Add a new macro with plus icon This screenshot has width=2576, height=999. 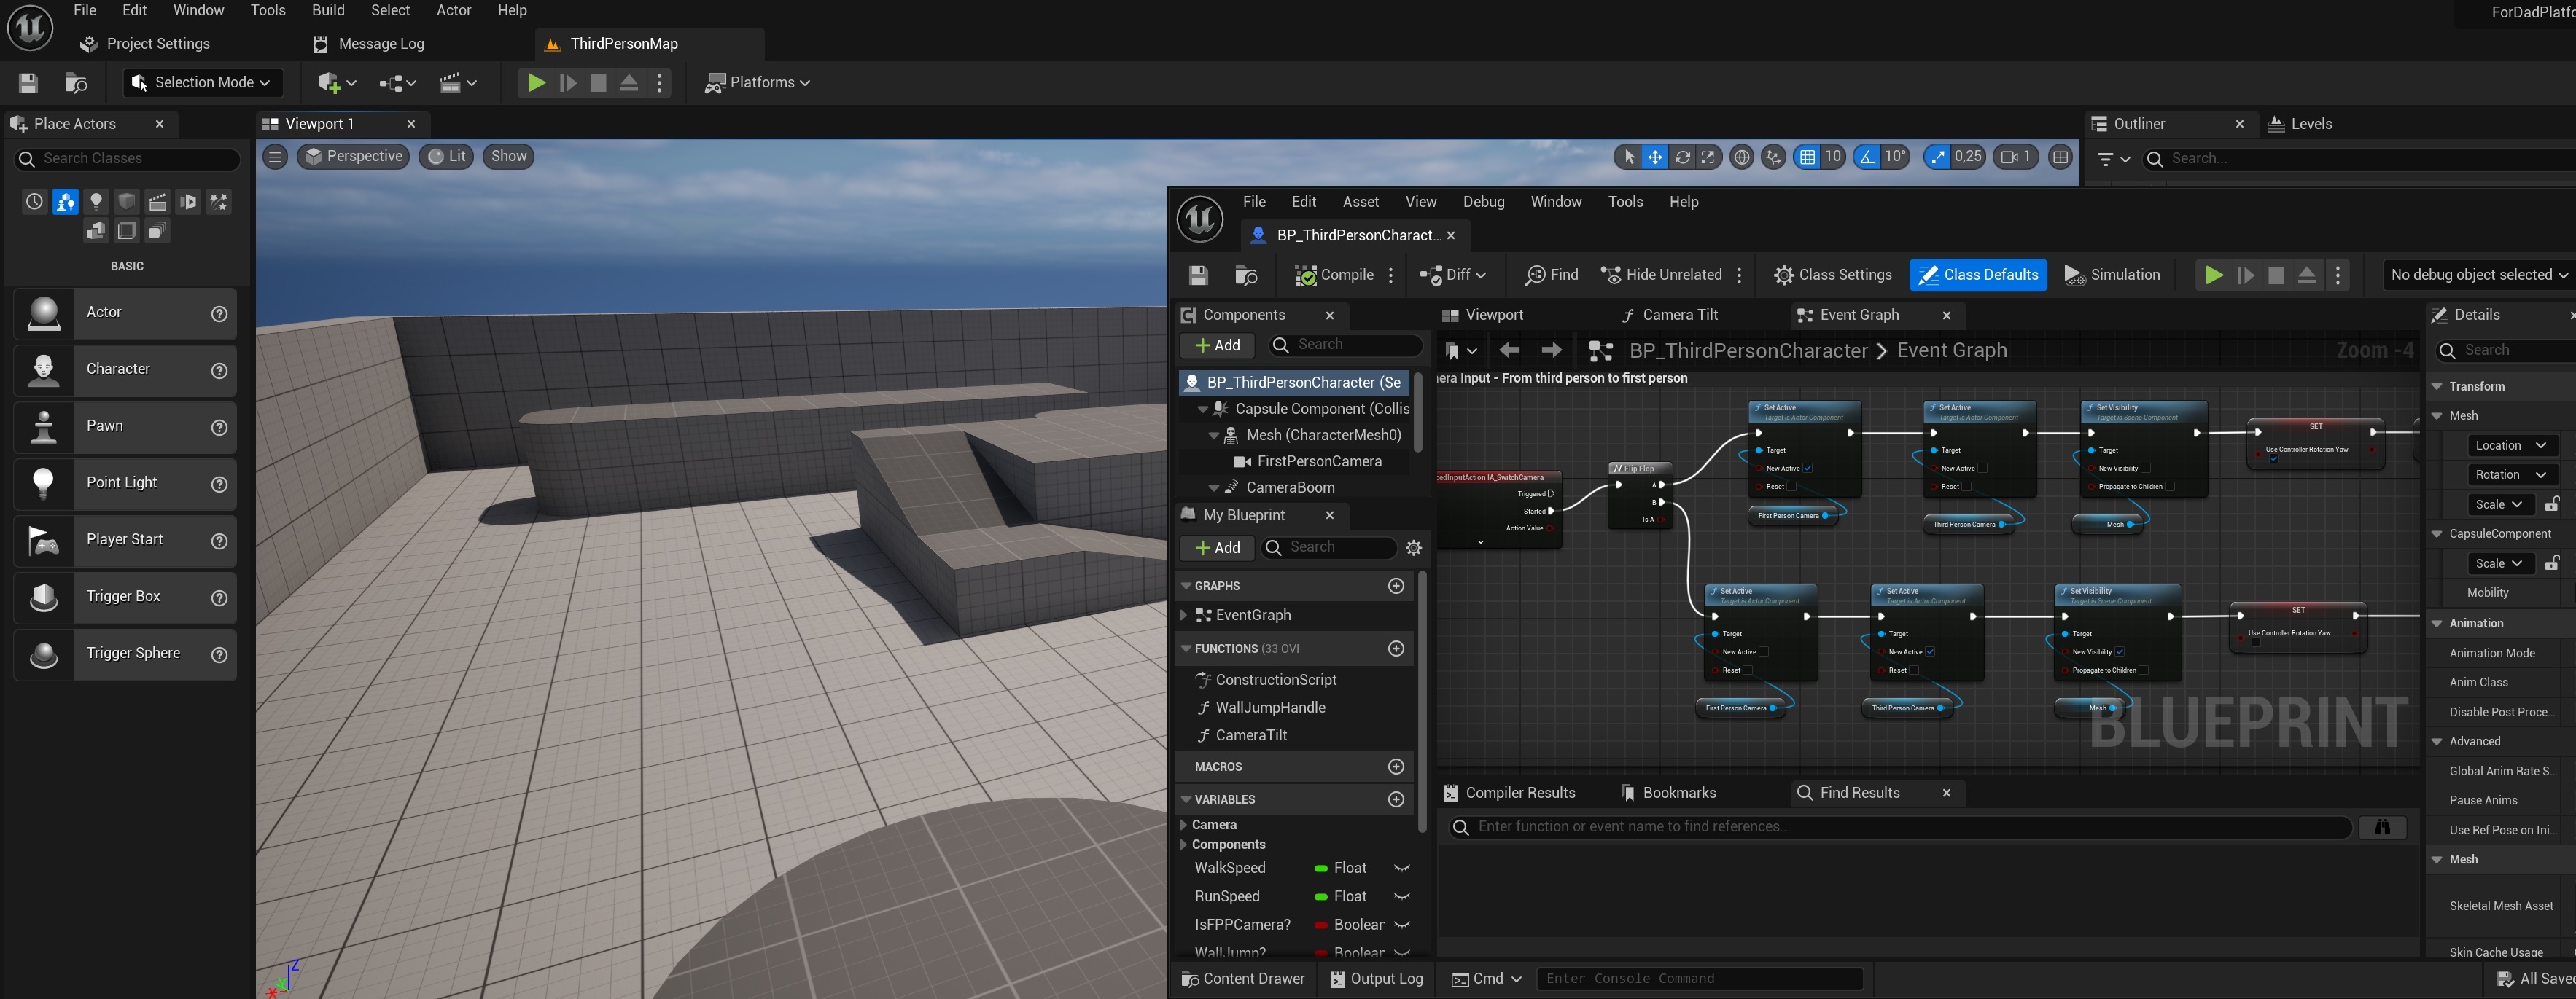(1396, 767)
